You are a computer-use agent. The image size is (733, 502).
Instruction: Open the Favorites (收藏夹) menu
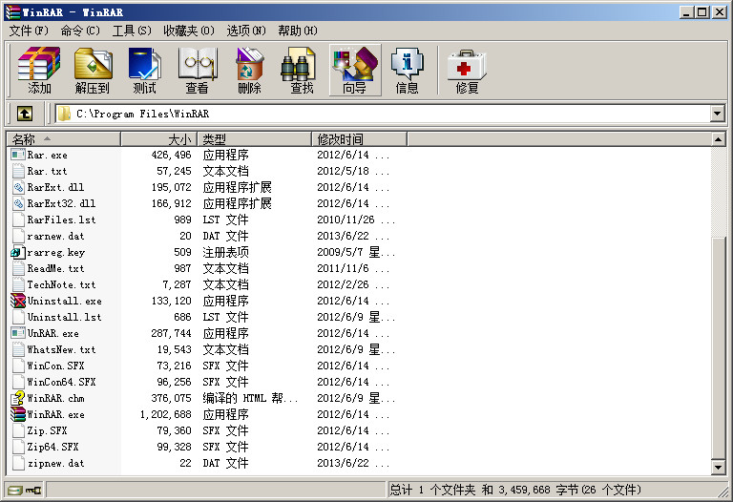(188, 31)
